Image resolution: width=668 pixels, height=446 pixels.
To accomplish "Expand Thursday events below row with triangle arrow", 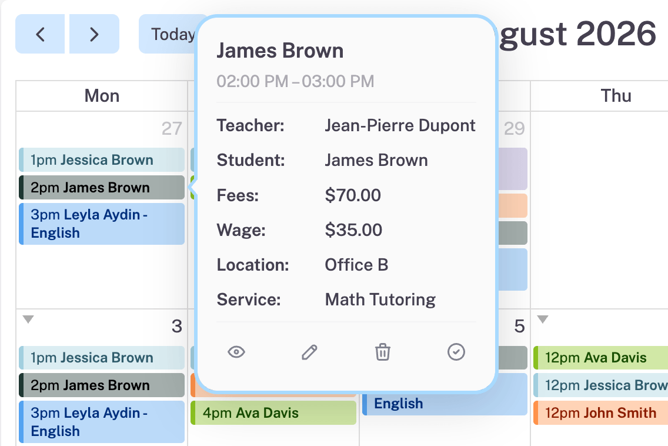I will click(x=543, y=319).
